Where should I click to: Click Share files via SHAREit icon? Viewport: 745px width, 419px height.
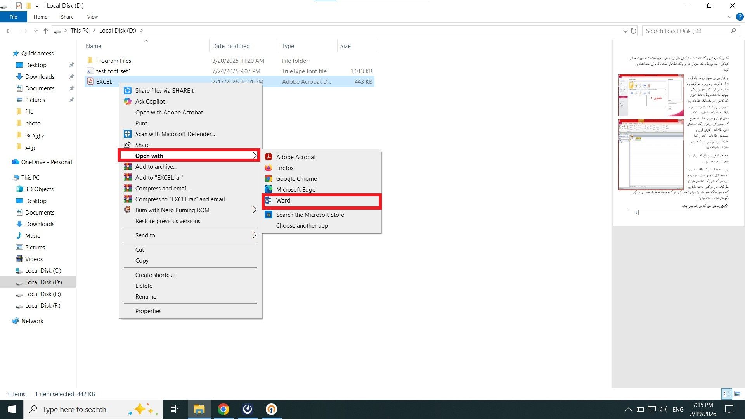click(x=128, y=91)
